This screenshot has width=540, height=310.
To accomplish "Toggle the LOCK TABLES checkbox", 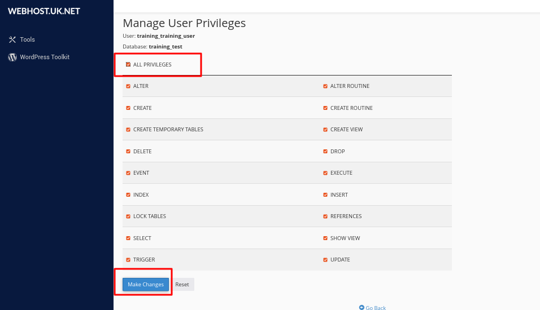I will tap(128, 216).
